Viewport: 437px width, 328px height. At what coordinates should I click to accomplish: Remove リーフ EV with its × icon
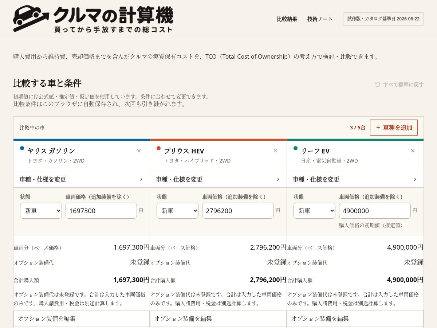click(x=413, y=151)
